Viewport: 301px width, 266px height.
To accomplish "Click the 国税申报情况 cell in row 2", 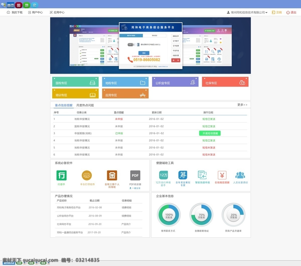I will click(x=82, y=126).
